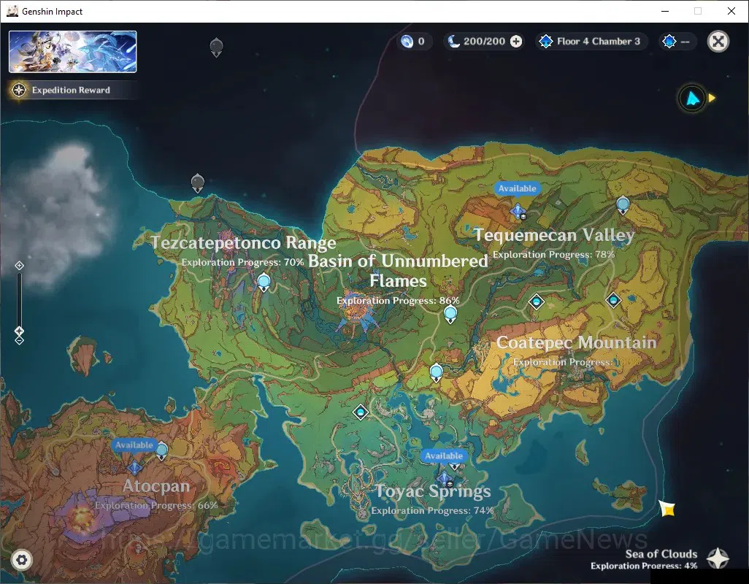Select the waypoint west of Coatepec Mountain
This screenshot has width=749, height=584.
[x=436, y=372]
